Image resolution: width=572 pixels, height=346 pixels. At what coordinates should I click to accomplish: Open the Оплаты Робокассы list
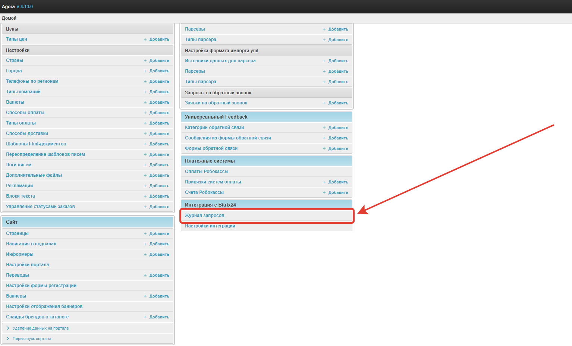coord(207,172)
